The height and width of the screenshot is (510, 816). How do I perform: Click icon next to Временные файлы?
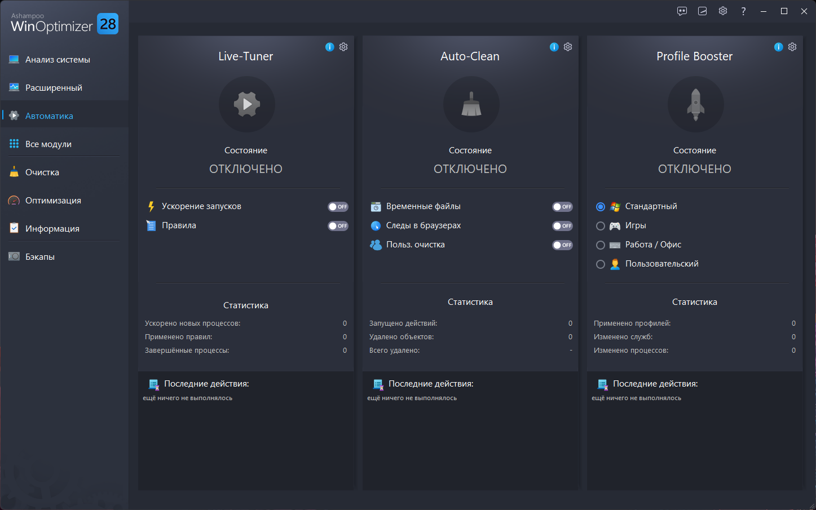(x=376, y=207)
